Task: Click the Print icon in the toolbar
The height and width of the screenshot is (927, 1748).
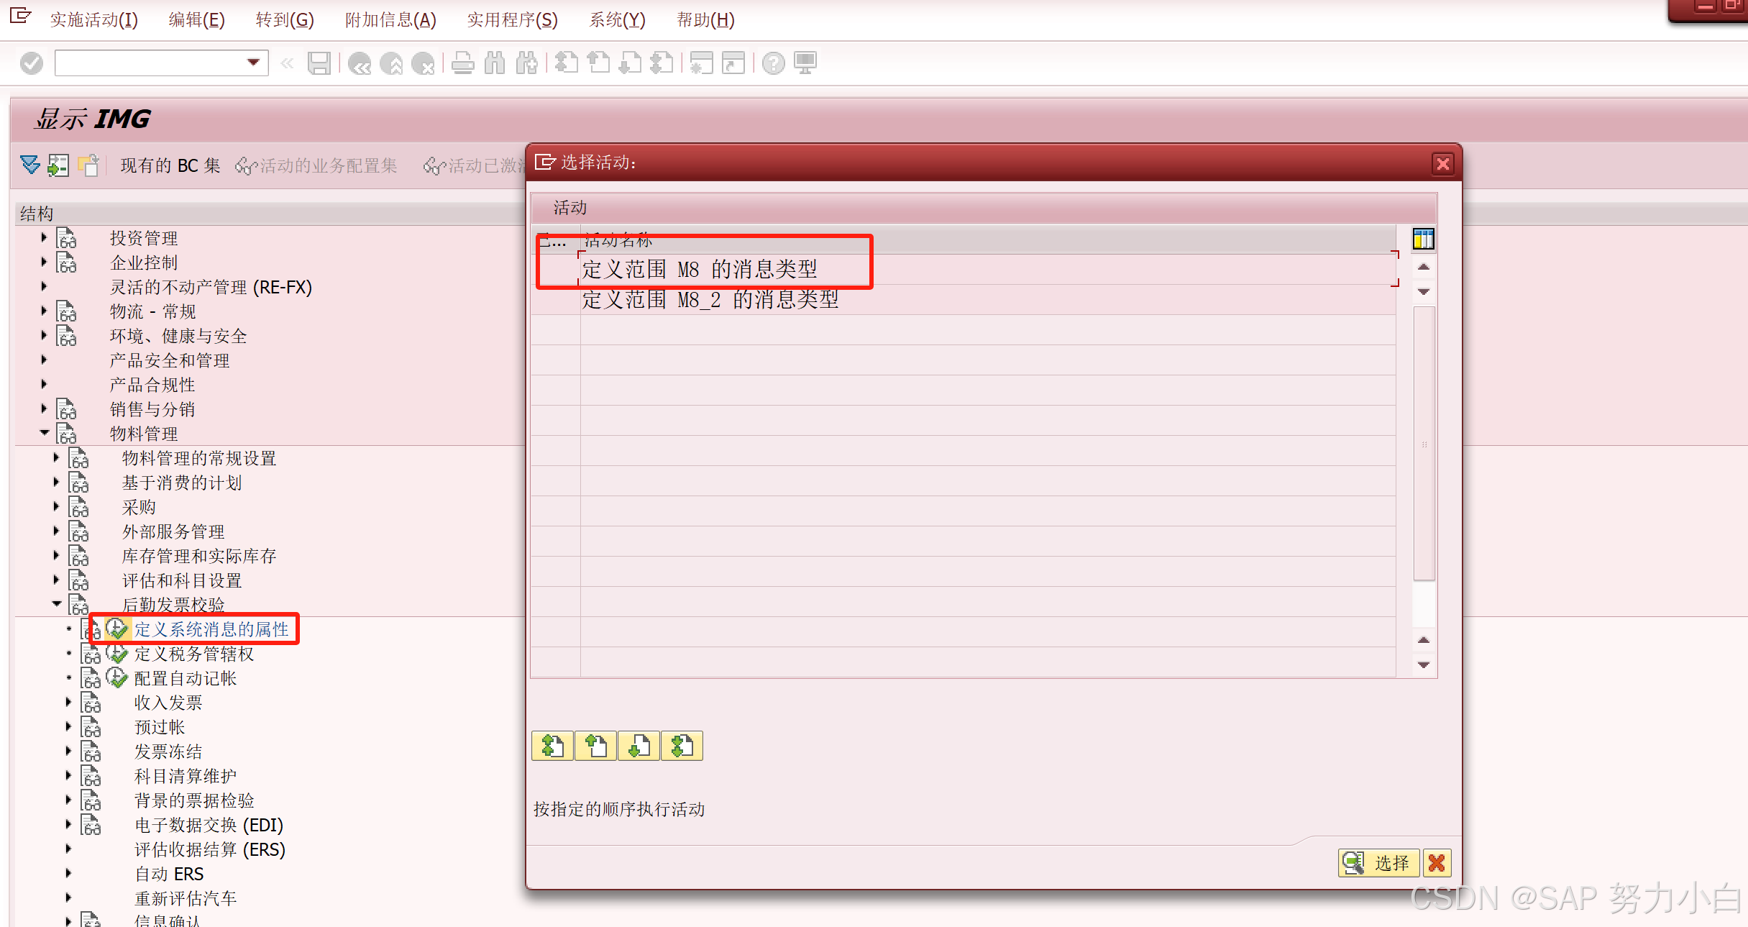Action: (462, 63)
